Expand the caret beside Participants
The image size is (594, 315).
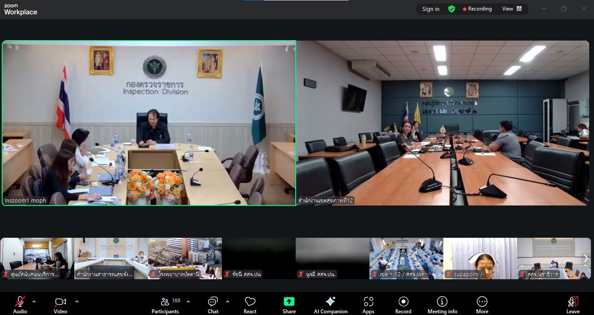pos(188,301)
